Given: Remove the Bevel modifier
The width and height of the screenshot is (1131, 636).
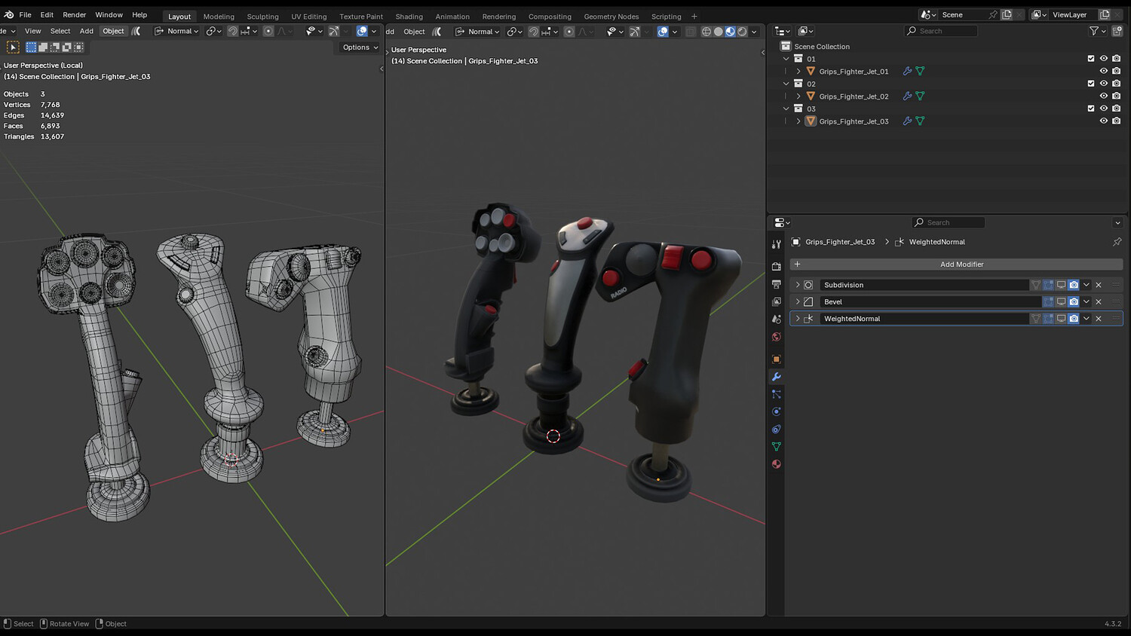Looking at the screenshot, I should [1099, 301].
